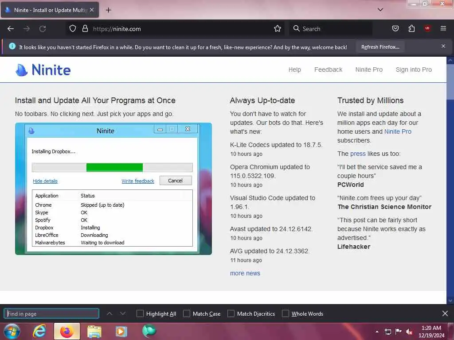Dismiss the Refresh Firefox notification bar
Screen dimensions: 454x340
(x=443, y=46)
